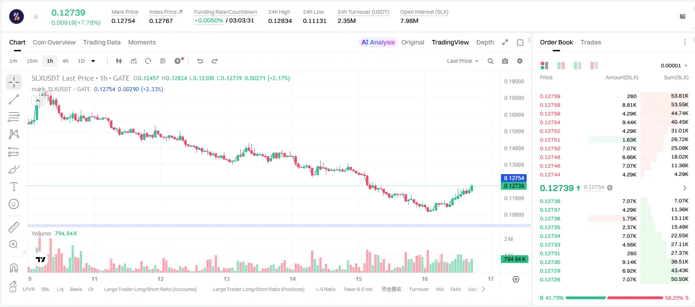
Task: Expand the timeframe dropdown arrow after 1D
Action: (x=93, y=61)
